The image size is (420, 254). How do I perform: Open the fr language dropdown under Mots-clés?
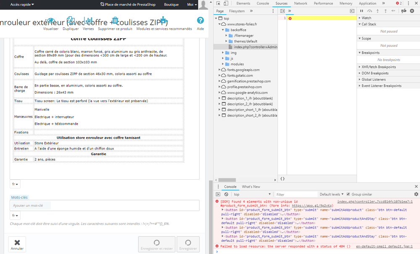click(15, 215)
